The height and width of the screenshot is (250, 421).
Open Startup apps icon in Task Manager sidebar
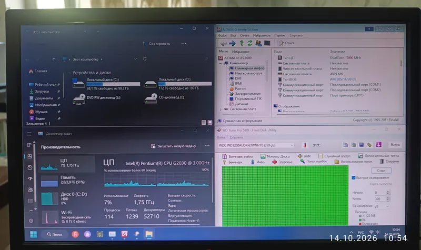point(30,179)
